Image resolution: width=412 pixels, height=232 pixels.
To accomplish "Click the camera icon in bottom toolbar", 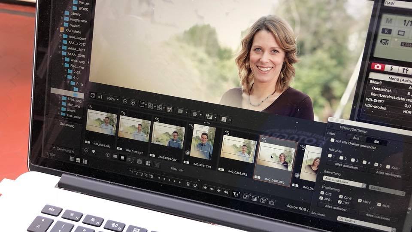I will tap(272, 202).
